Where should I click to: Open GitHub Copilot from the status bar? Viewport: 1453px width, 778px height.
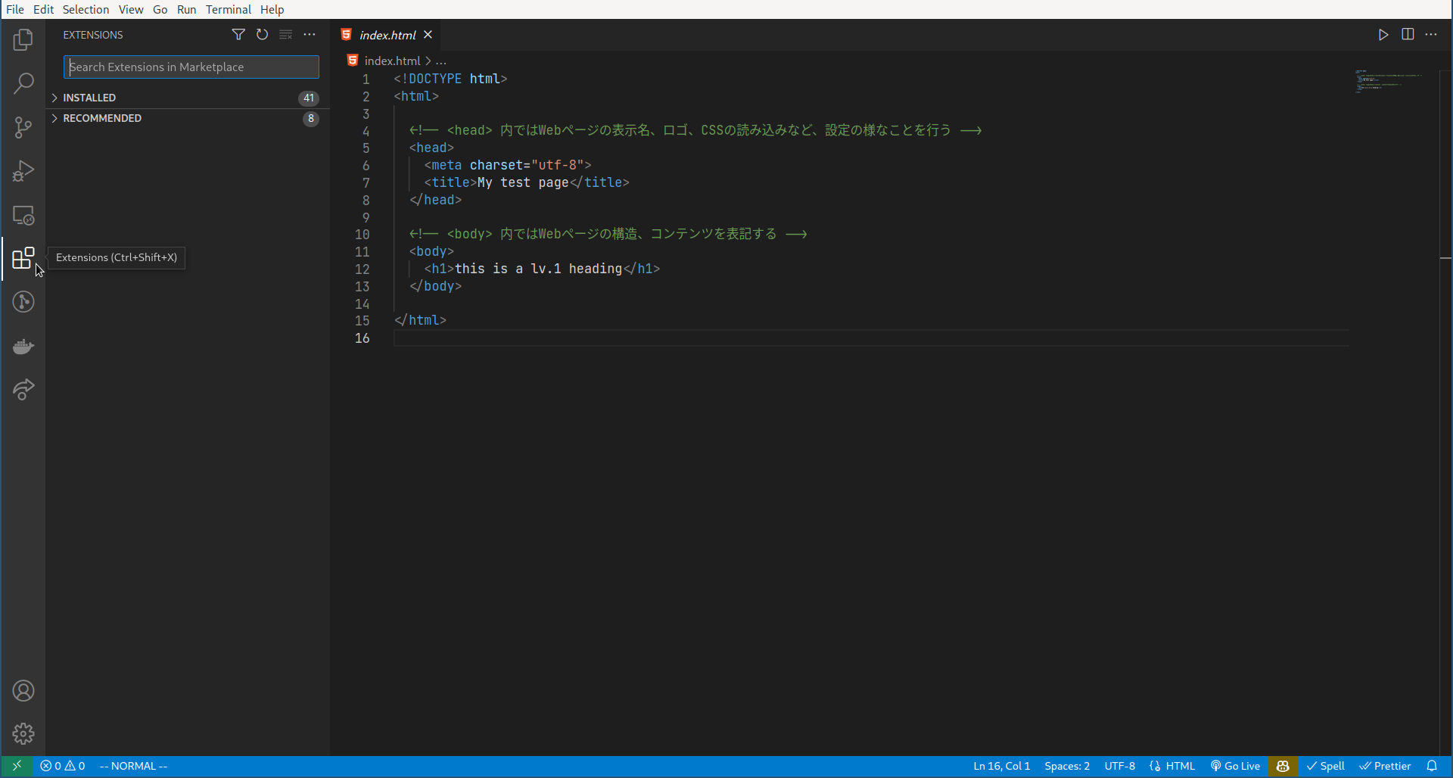(x=1283, y=766)
